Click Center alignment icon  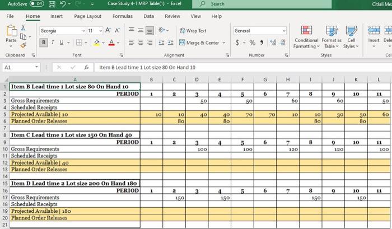[x=141, y=43]
